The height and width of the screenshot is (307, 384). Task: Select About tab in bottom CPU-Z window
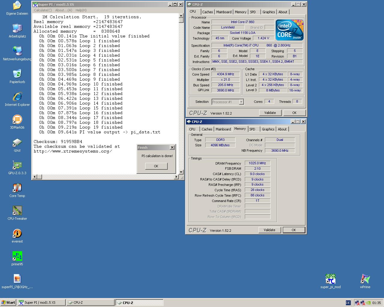pyautogui.click(x=282, y=129)
